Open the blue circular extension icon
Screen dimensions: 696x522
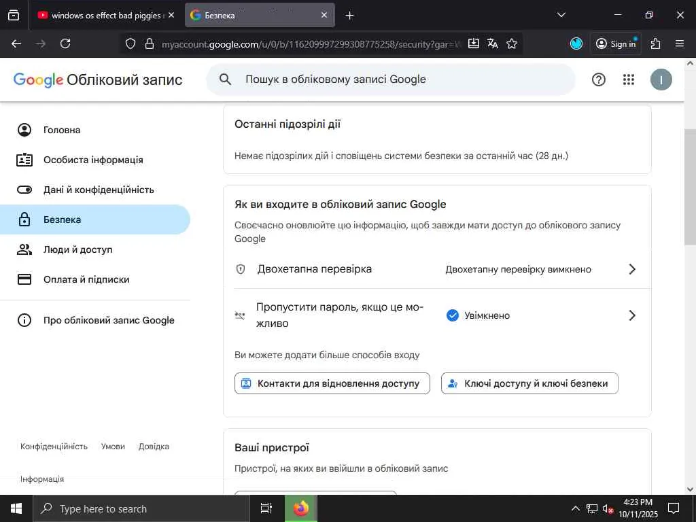[576, 43]
